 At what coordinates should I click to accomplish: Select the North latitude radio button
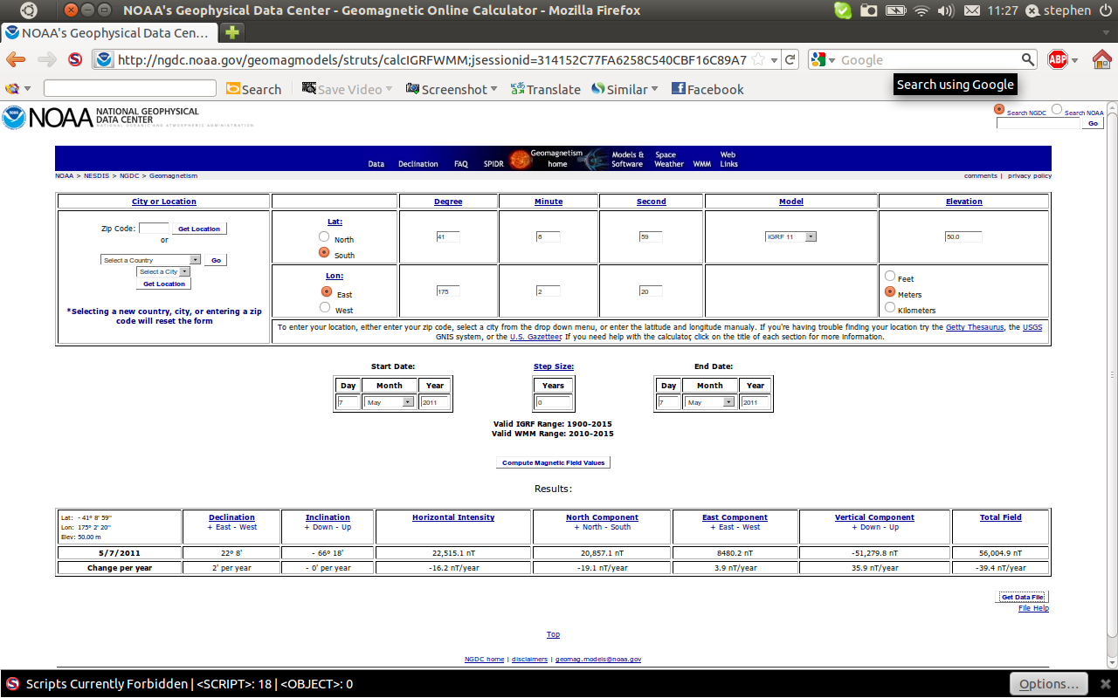click(324, 236)
